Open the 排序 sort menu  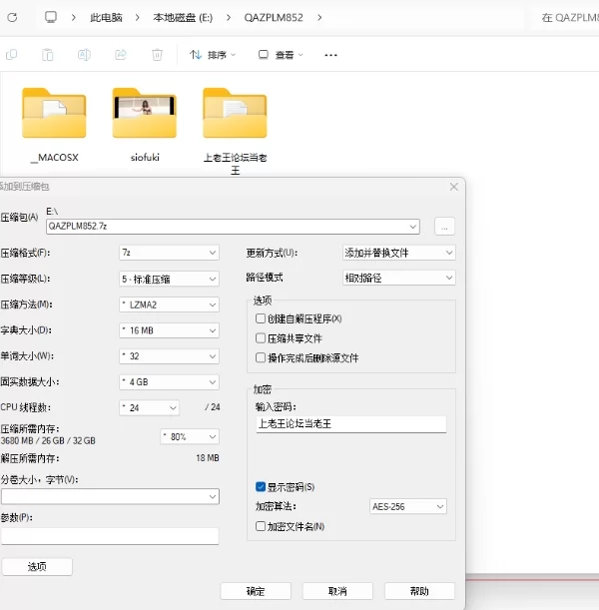pos(213,55)
